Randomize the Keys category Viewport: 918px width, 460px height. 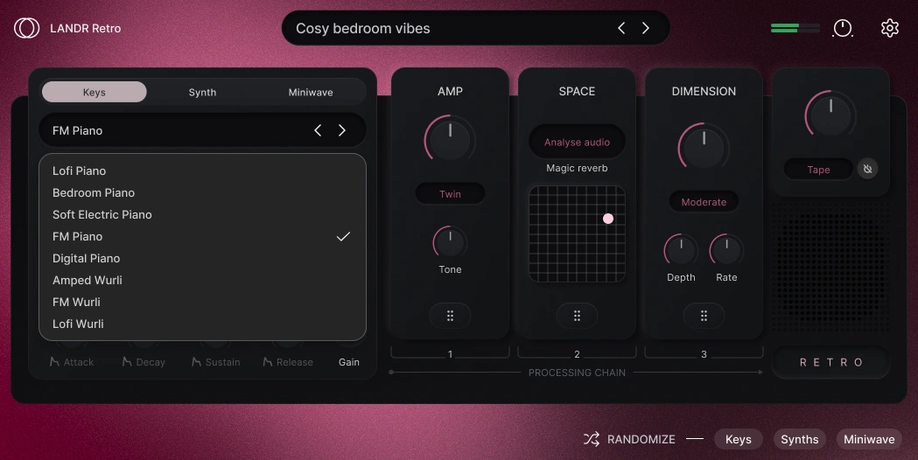[739, 439]
